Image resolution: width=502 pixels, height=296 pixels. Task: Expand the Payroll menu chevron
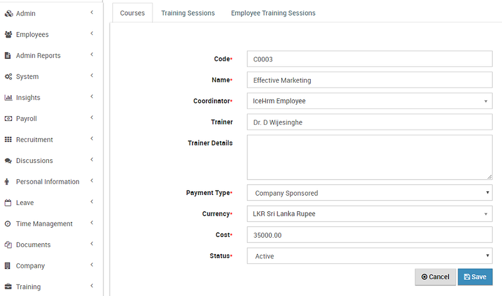(92, 117)
